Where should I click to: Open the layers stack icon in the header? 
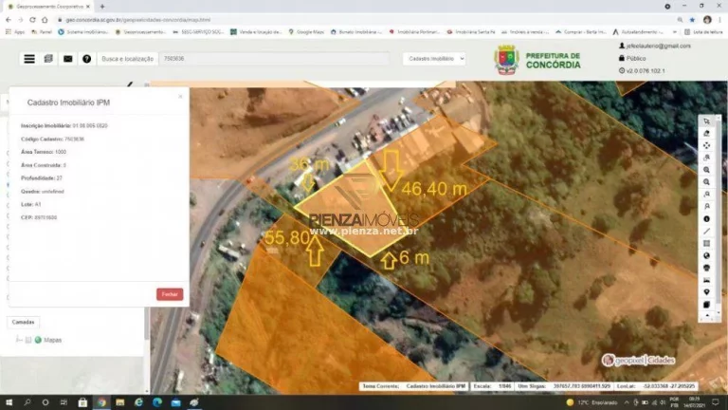tap(48, 59)
